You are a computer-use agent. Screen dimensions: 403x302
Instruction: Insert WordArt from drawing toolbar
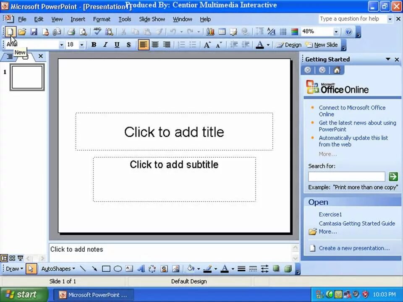(x=141, y=269)
